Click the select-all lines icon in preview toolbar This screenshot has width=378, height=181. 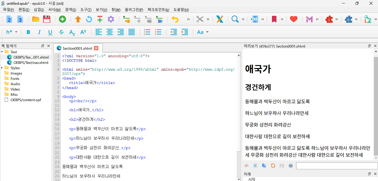coord(255,166)
